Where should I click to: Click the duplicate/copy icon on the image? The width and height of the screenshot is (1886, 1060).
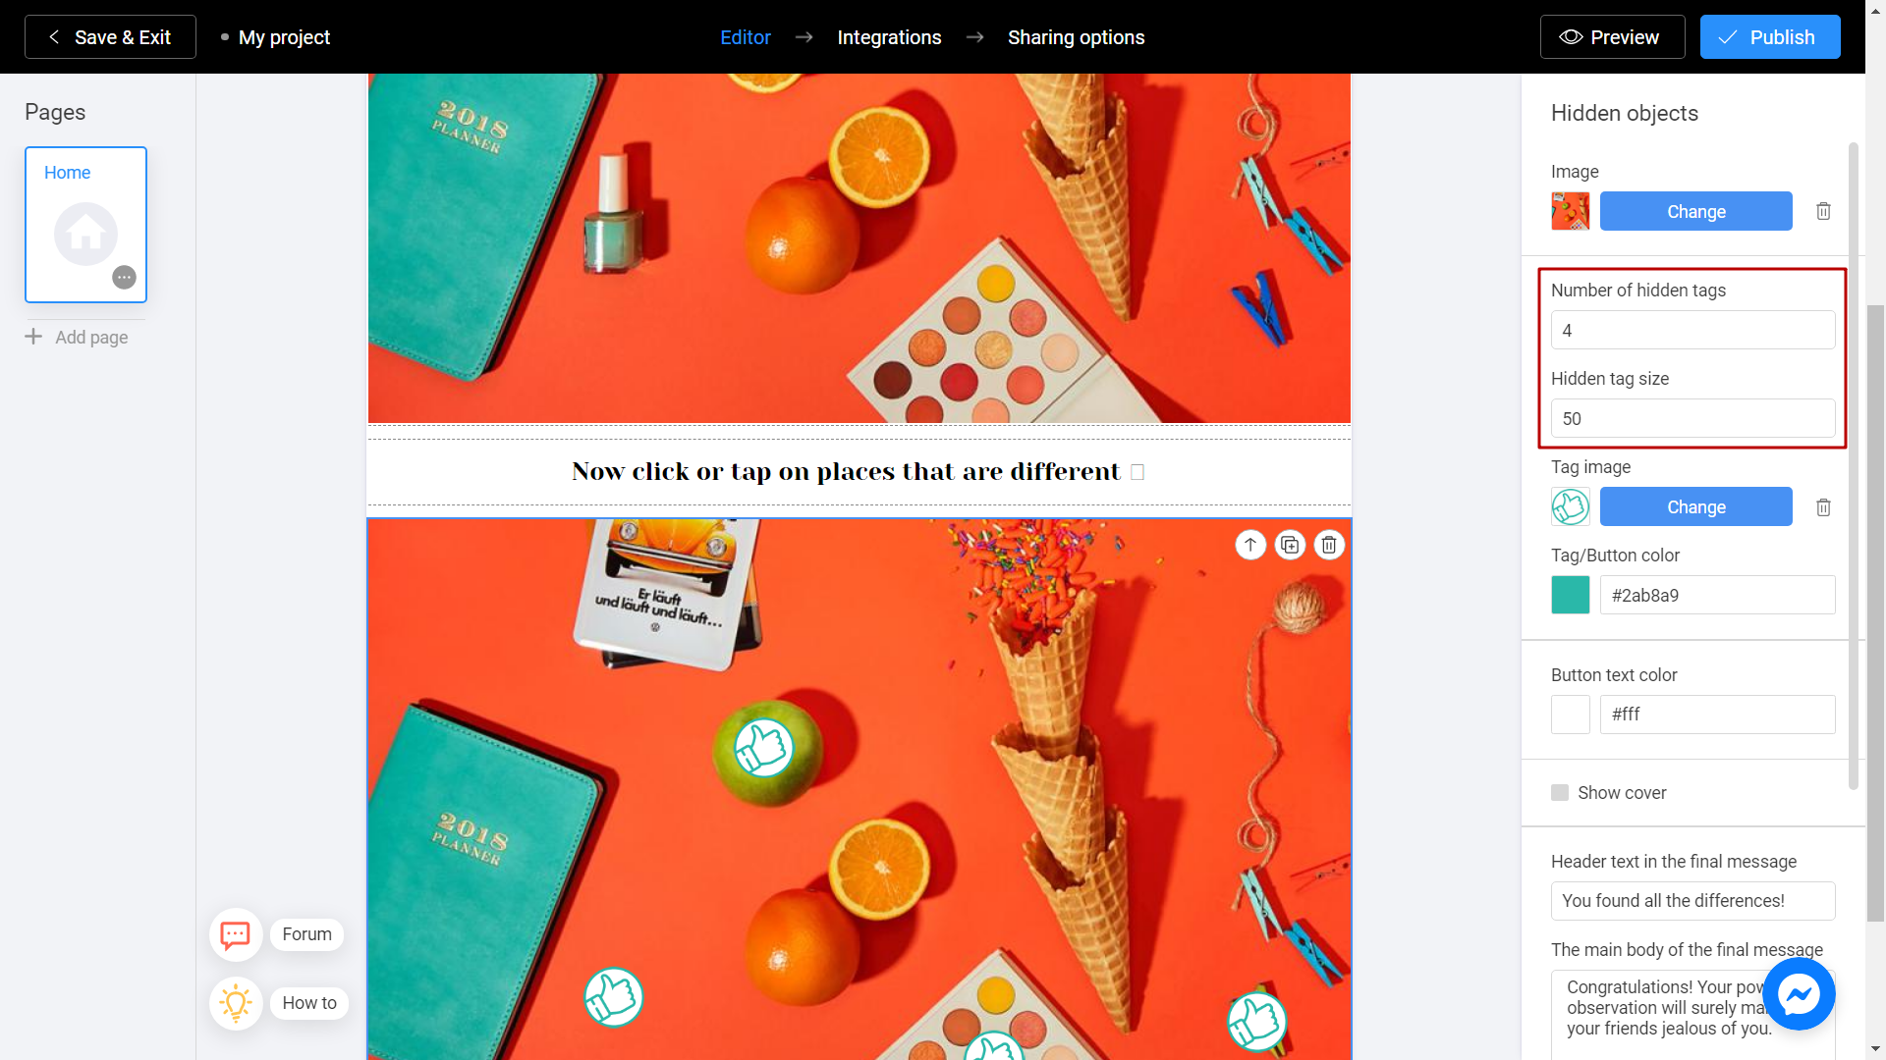[x=1290, y=545]
